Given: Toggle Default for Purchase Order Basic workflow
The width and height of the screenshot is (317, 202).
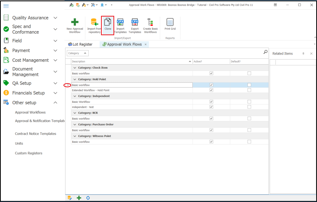Looking at the screenshot, I should [x=249, y=130].
